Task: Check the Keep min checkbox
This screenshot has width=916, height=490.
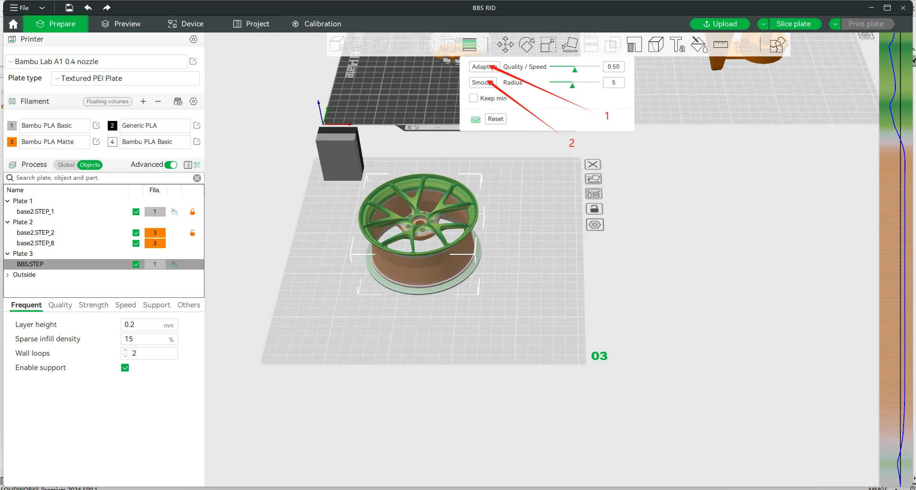Action: [x=474, y=98]
